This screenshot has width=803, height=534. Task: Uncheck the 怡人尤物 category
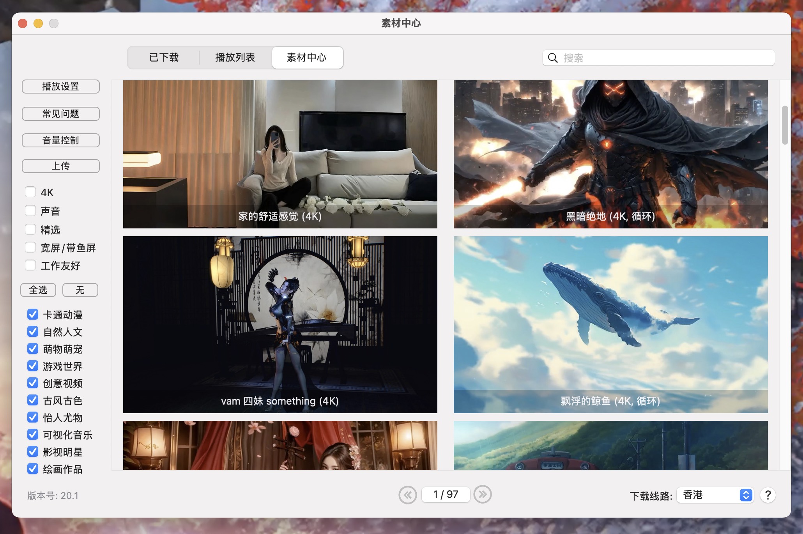33,417
